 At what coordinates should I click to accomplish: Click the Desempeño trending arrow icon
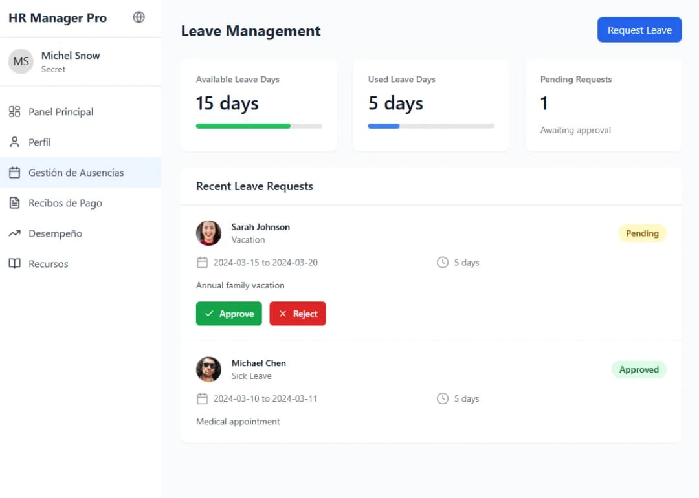click(14, 233)
